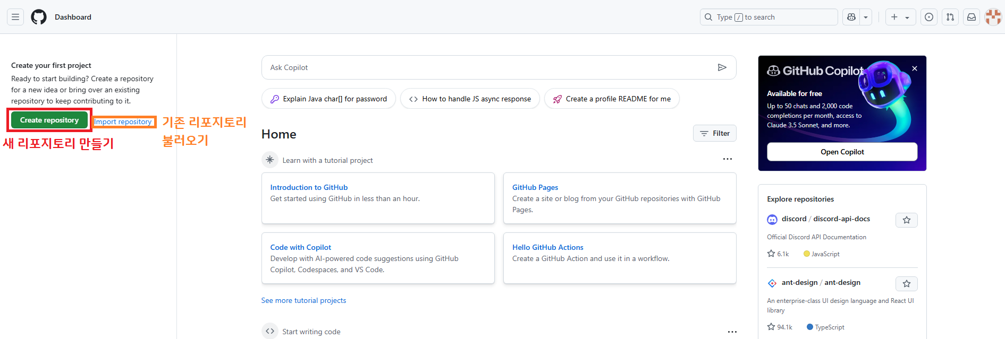Click the send arrow in Ask Copilot
The width and height of the screenshot is (1005, 339).
coord(722,67)
